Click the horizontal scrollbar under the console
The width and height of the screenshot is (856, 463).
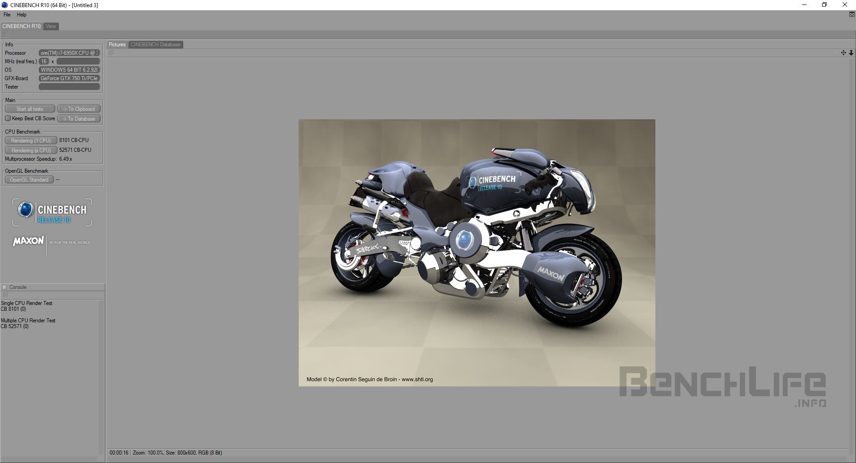(x=49, y=459)
